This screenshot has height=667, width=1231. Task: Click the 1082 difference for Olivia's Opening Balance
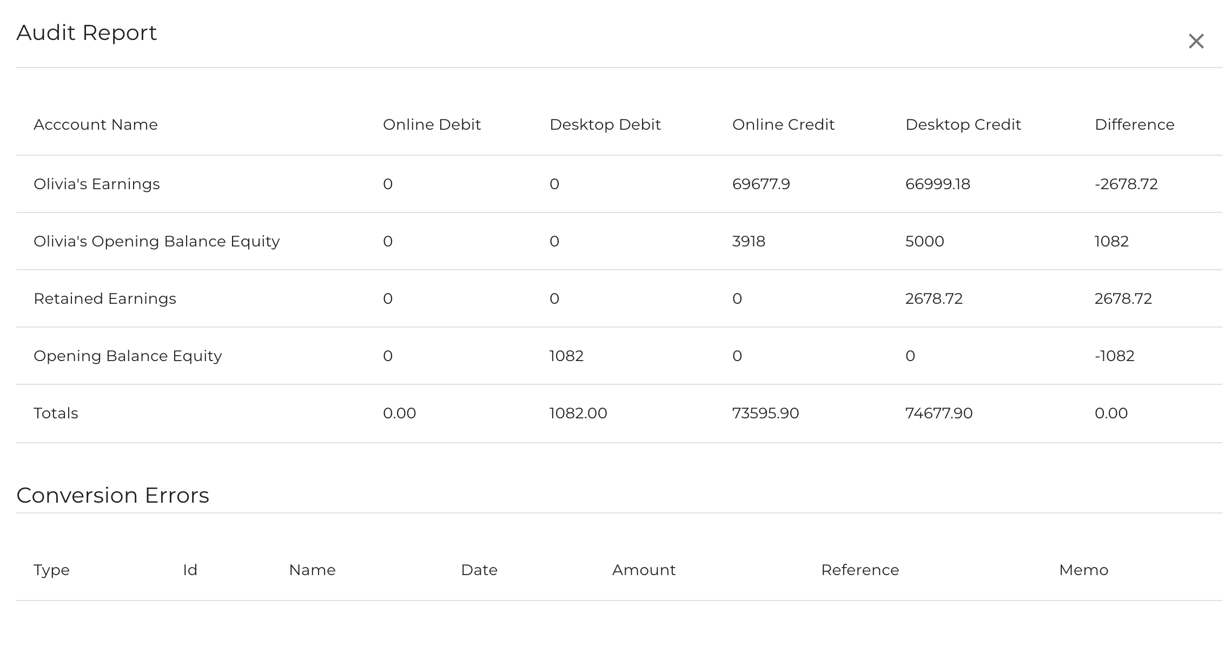click(1111, 242)
